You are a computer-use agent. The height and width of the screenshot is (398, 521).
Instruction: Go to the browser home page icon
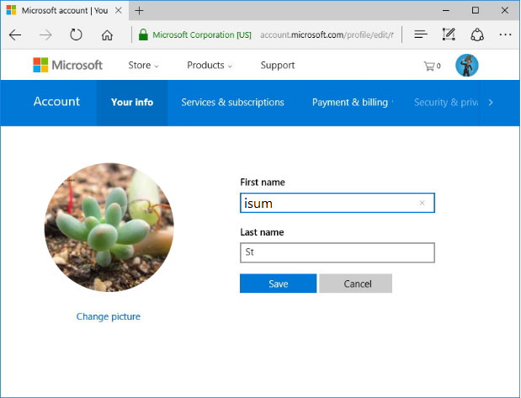(x=107, y=34)
